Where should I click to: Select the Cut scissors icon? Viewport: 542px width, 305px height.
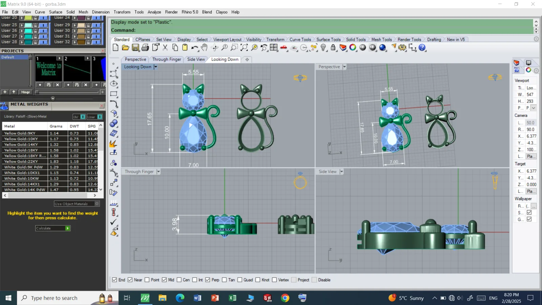[x=165, y=47]
